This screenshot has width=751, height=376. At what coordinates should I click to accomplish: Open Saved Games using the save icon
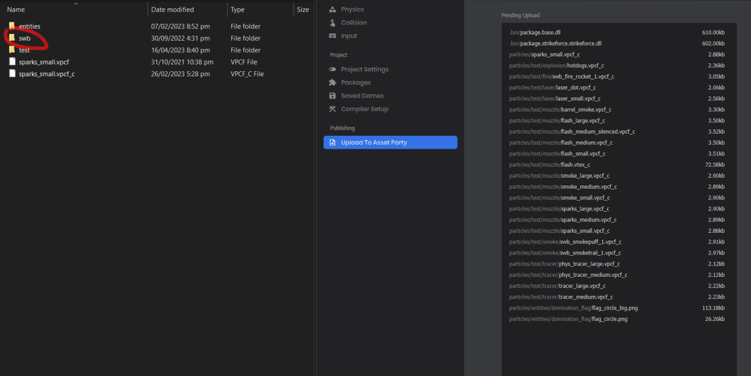[x=334, y=95]
